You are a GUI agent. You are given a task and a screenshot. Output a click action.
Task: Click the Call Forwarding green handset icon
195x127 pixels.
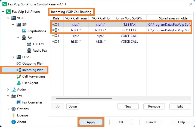pyautogui.click(x=19, y=76)
